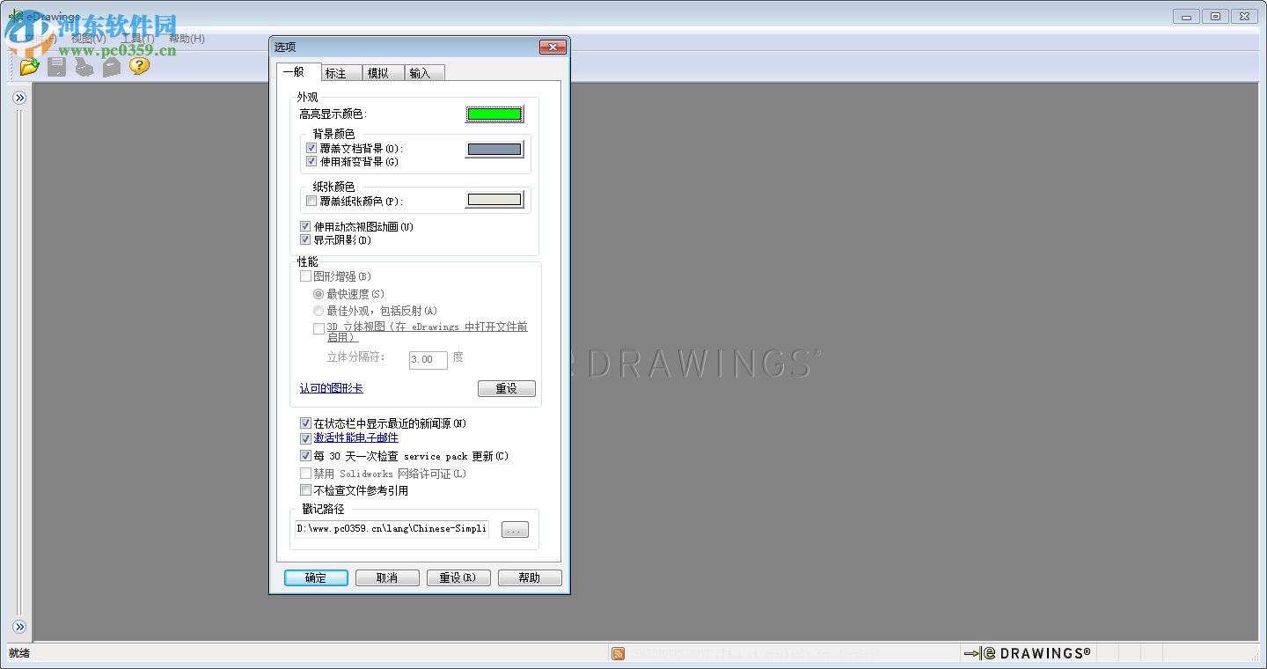Select the 最快速度 radio button

coord(318,293)
